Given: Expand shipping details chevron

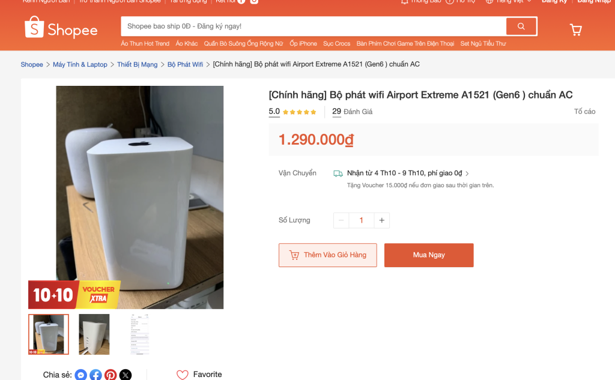Looking at the screenshot, I should (468, 173).
